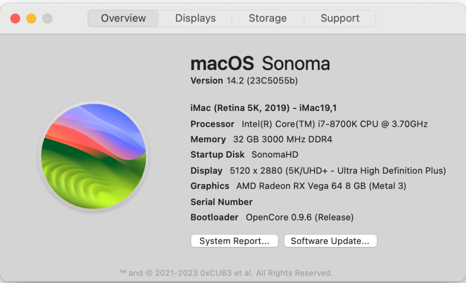Screen dimensions: 466x283
Task: Click the 5120 x 2880 display value
Action: click(338, 171)
